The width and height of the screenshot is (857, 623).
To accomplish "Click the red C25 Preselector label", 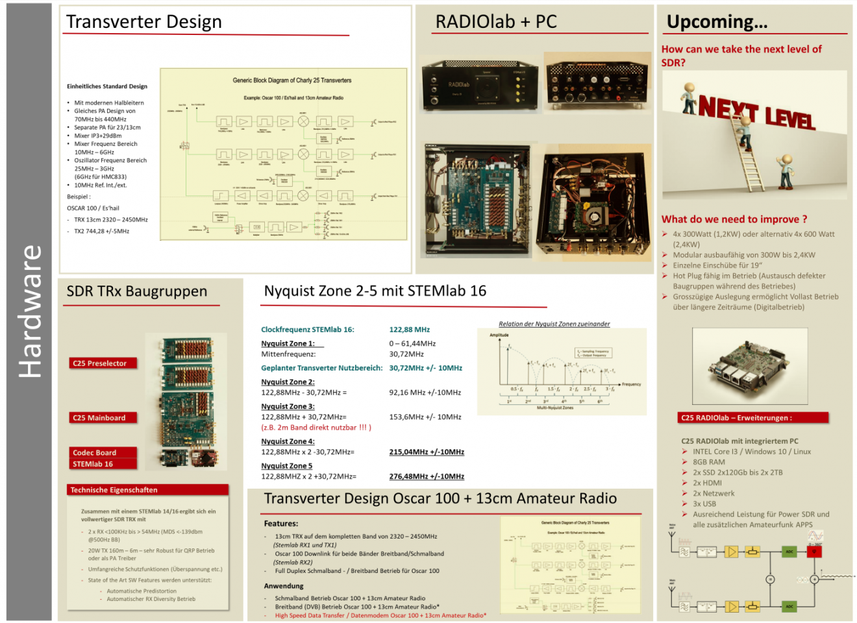I will 103,363.
